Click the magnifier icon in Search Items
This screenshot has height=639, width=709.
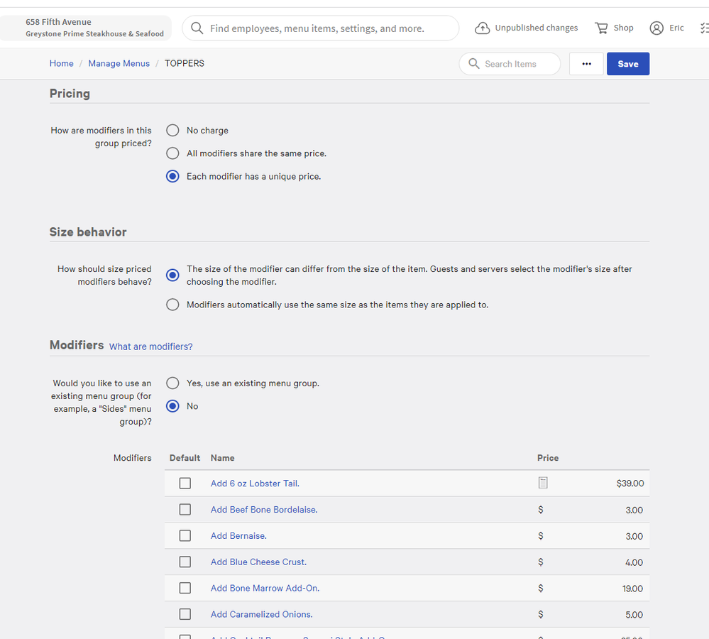[473, 64]
